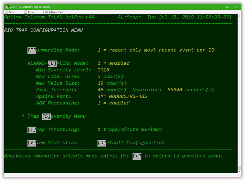Select the [U] Uplink Mode hotkey
This screenshot has width=245, height=181.
coord(52,64)
